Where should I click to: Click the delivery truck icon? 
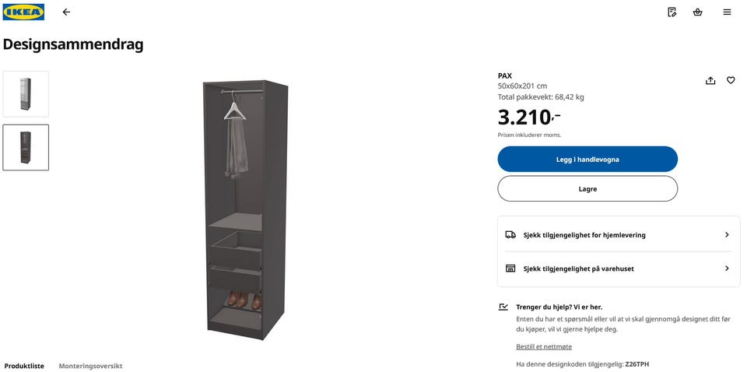pos(510,235)
